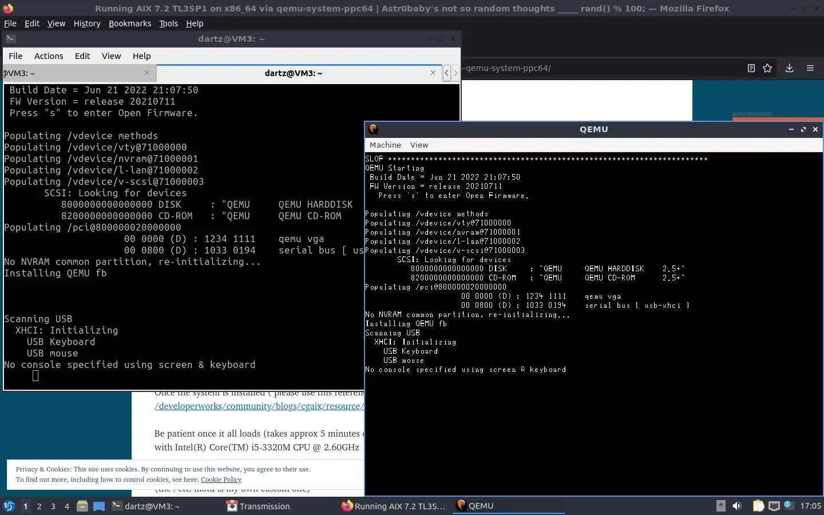This screenshot has height=515, width=824.
Task: Open network status tray icon
Action: coord(774,506)
